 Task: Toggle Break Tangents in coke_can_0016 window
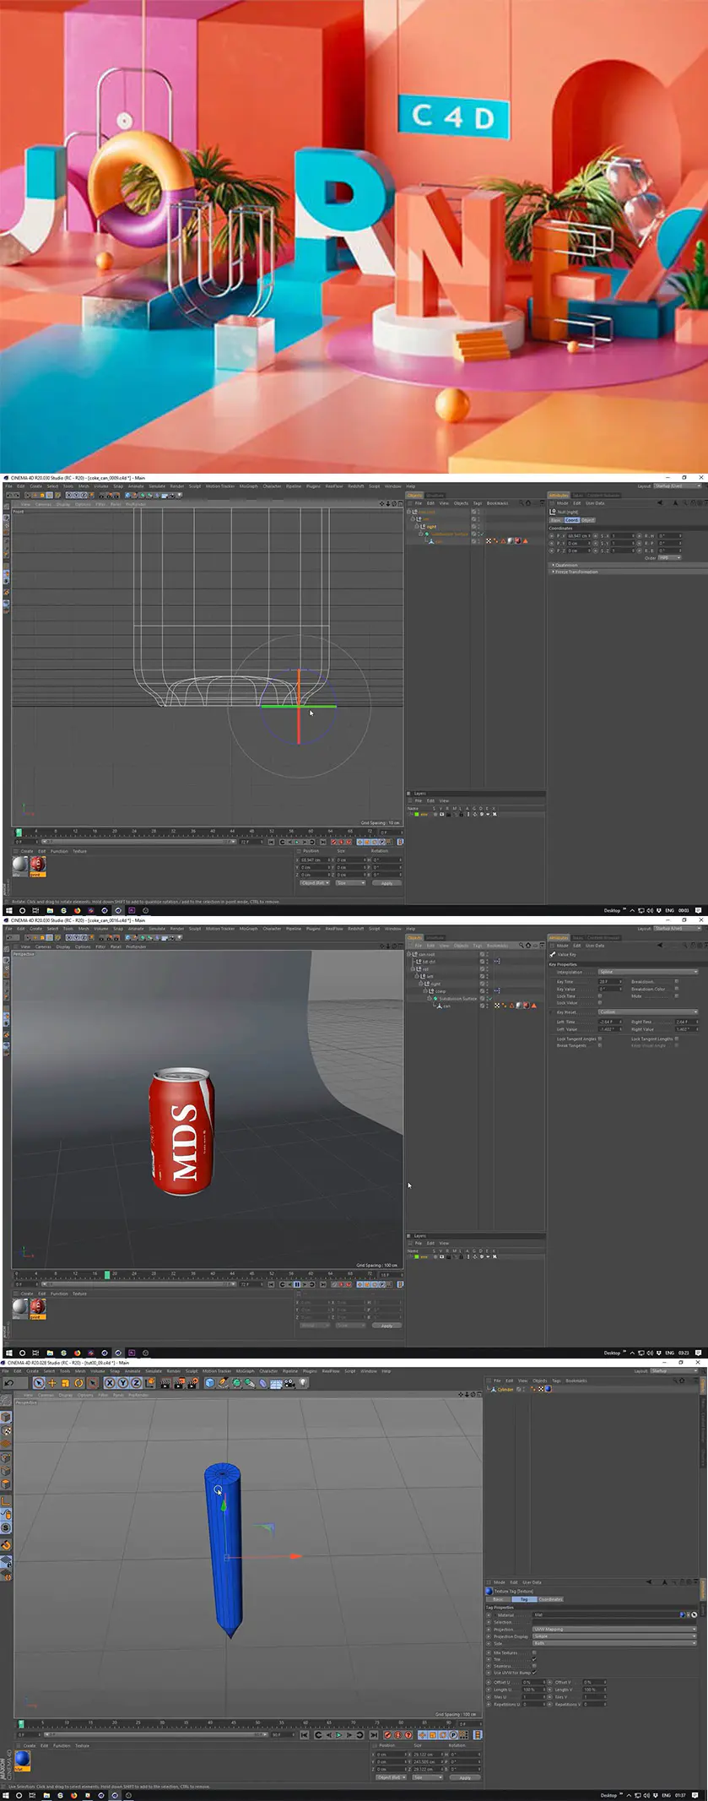coord(600,1045)
